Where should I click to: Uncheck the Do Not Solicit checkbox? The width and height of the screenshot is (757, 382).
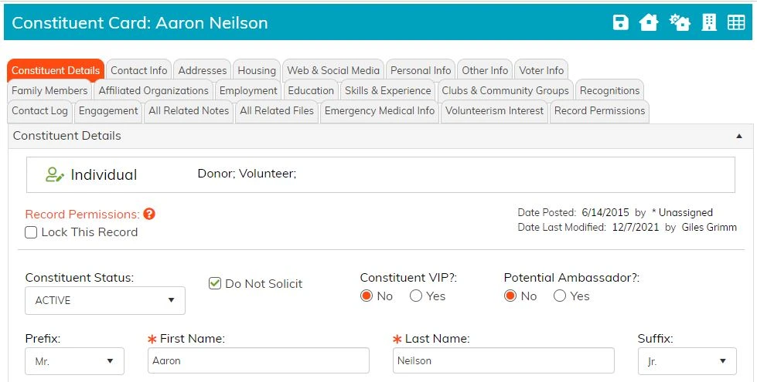click(x=215, y=283)
